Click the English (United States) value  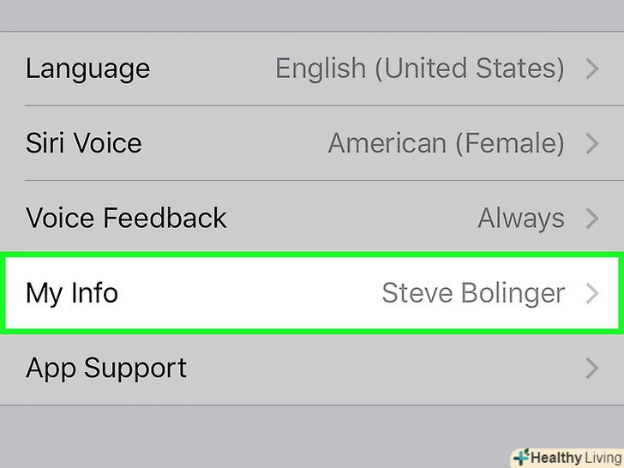pyautogui.click(x=419, y=69)
